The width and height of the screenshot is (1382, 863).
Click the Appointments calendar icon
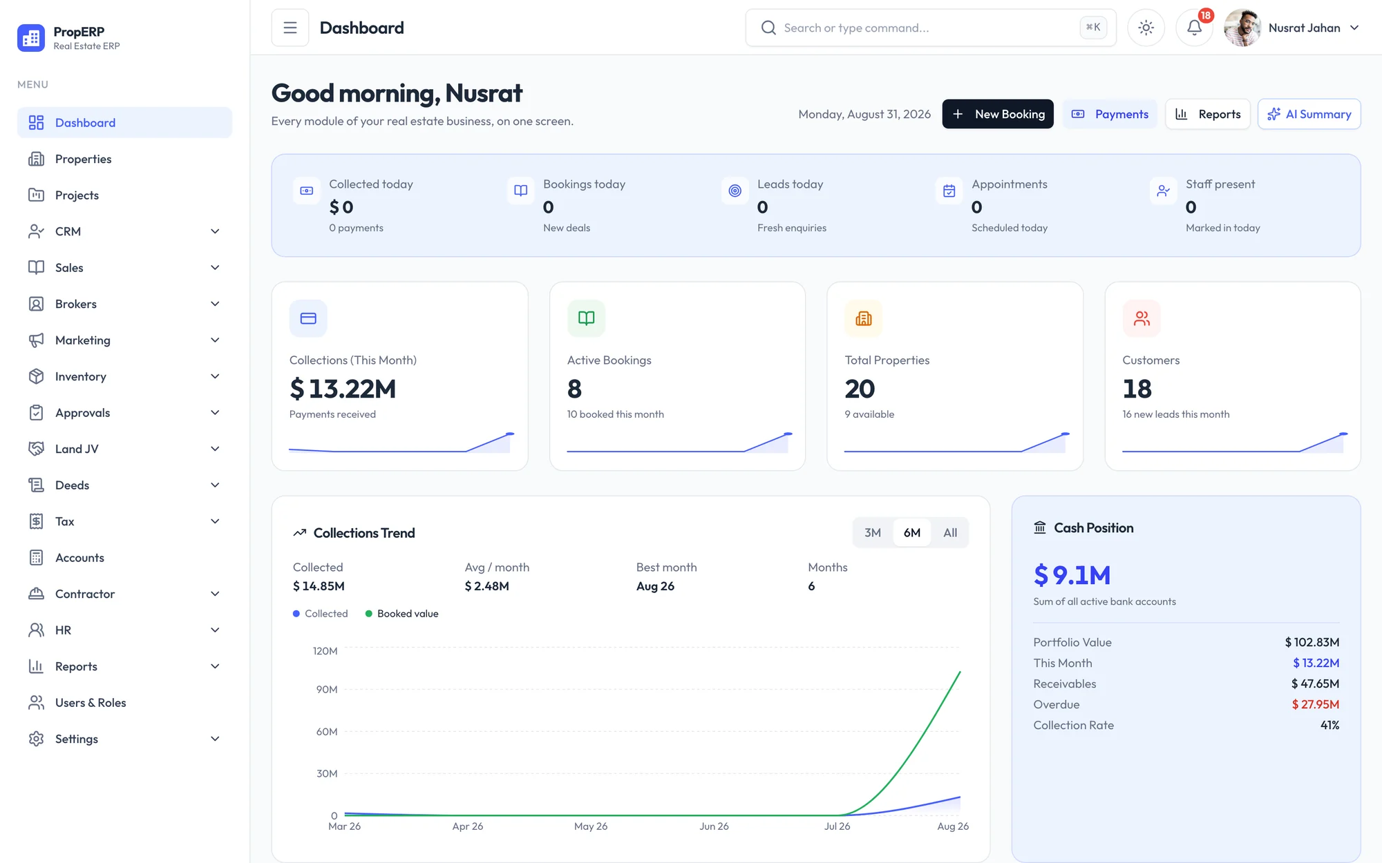tap(949, 191)
